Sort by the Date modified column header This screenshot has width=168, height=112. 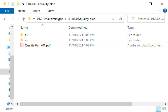(x=78, y=28)
